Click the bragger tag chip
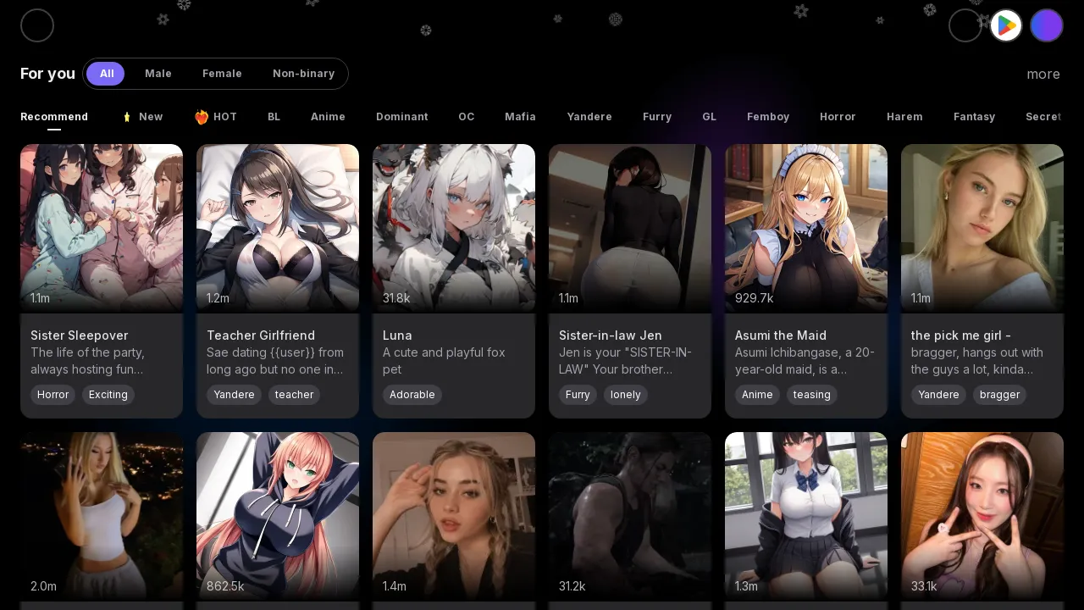The height and width of the screenshot is (610, 1084). (999, 395)
